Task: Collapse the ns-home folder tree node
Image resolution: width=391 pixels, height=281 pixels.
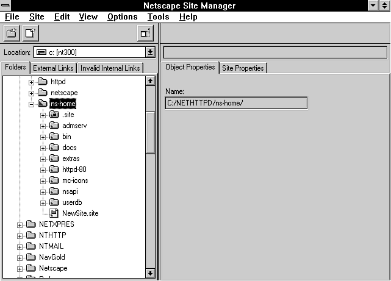Action: (x=31, y=104)
